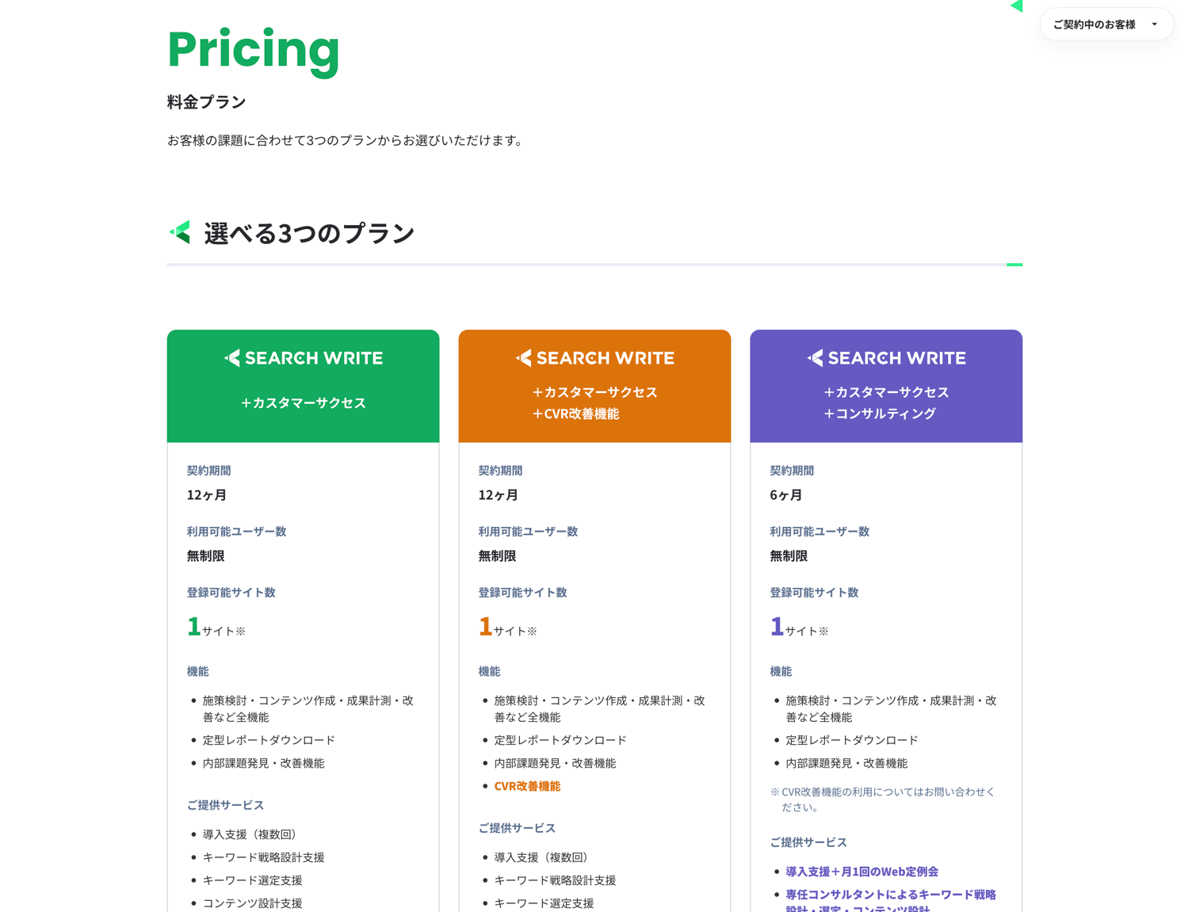Click the 選べる3つのプラン section heading

click(x=309, y=233)
